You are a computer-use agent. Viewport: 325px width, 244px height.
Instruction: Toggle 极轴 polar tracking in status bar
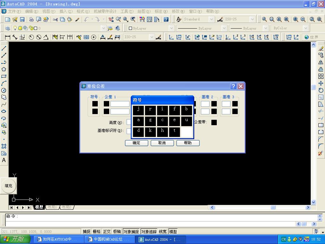pyautogui.click(x=117, y=232)
